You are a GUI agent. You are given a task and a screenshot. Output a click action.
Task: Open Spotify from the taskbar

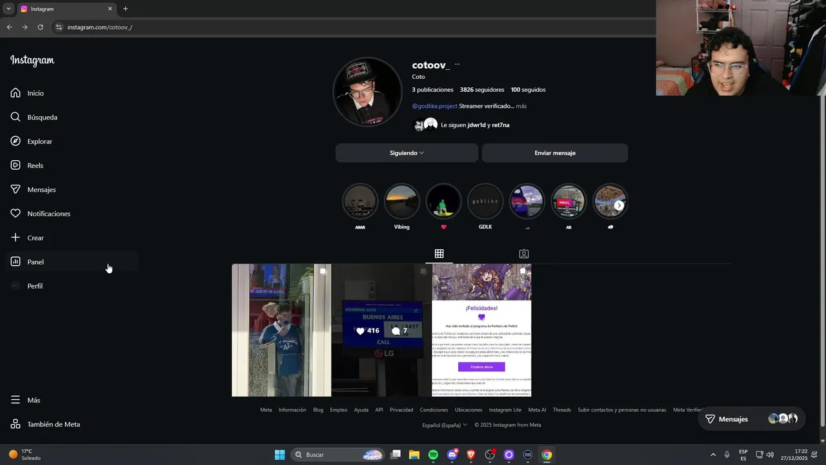[x=433, y=455]
